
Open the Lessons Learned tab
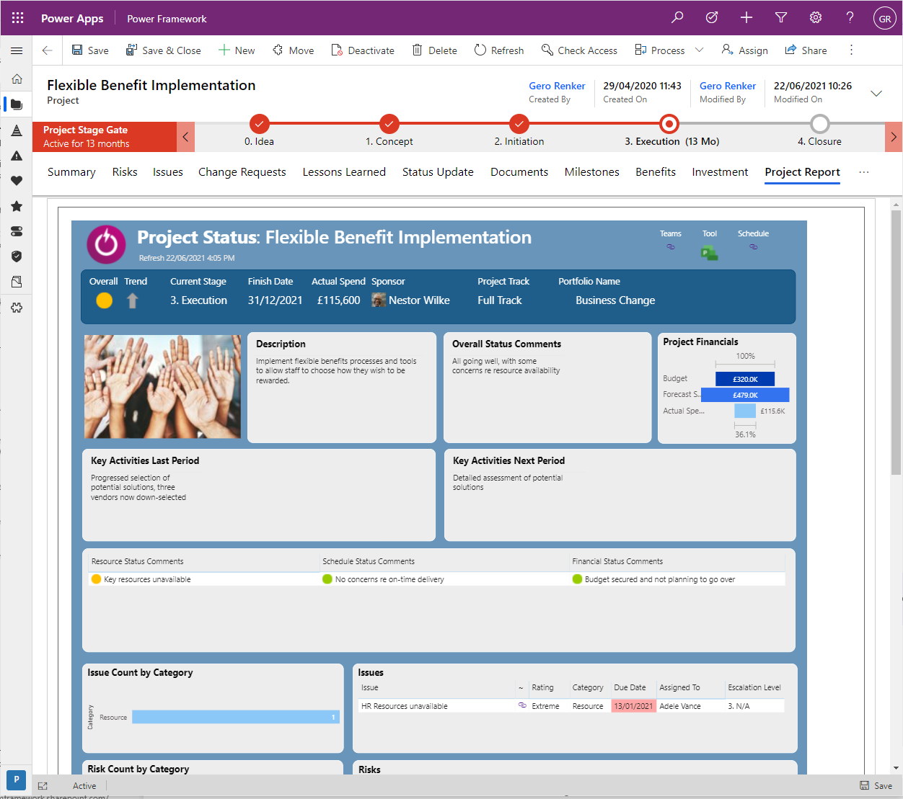[x=344, y=172]
